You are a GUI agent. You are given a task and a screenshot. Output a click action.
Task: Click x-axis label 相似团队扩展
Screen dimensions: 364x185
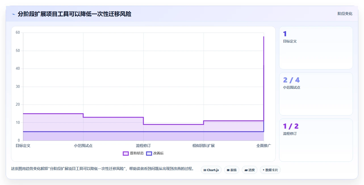point(204,146)
